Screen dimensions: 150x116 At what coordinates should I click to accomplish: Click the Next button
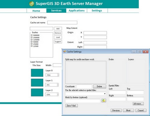pos(128,110)
